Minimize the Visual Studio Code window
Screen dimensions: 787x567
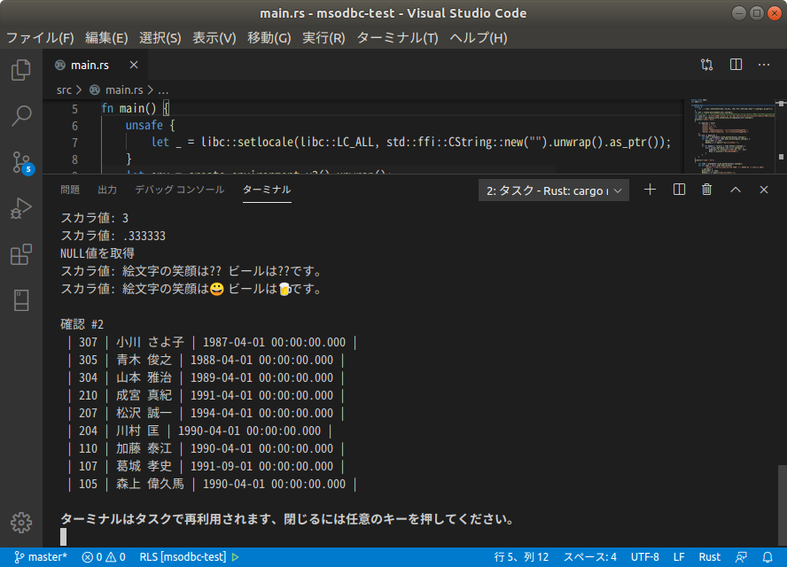[x=739, y=13]
